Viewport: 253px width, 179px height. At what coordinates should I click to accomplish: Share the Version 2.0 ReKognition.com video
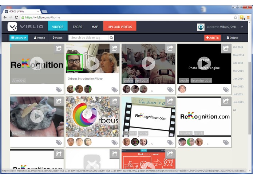(x=170, y=101)
